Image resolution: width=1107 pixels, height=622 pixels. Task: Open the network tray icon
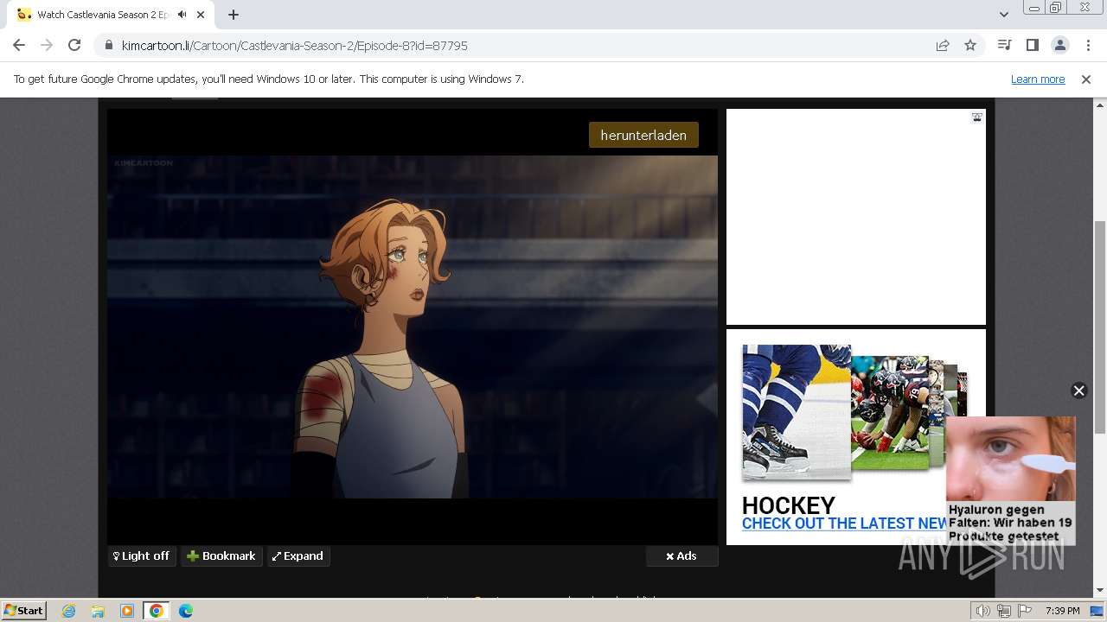[1004, 611]
